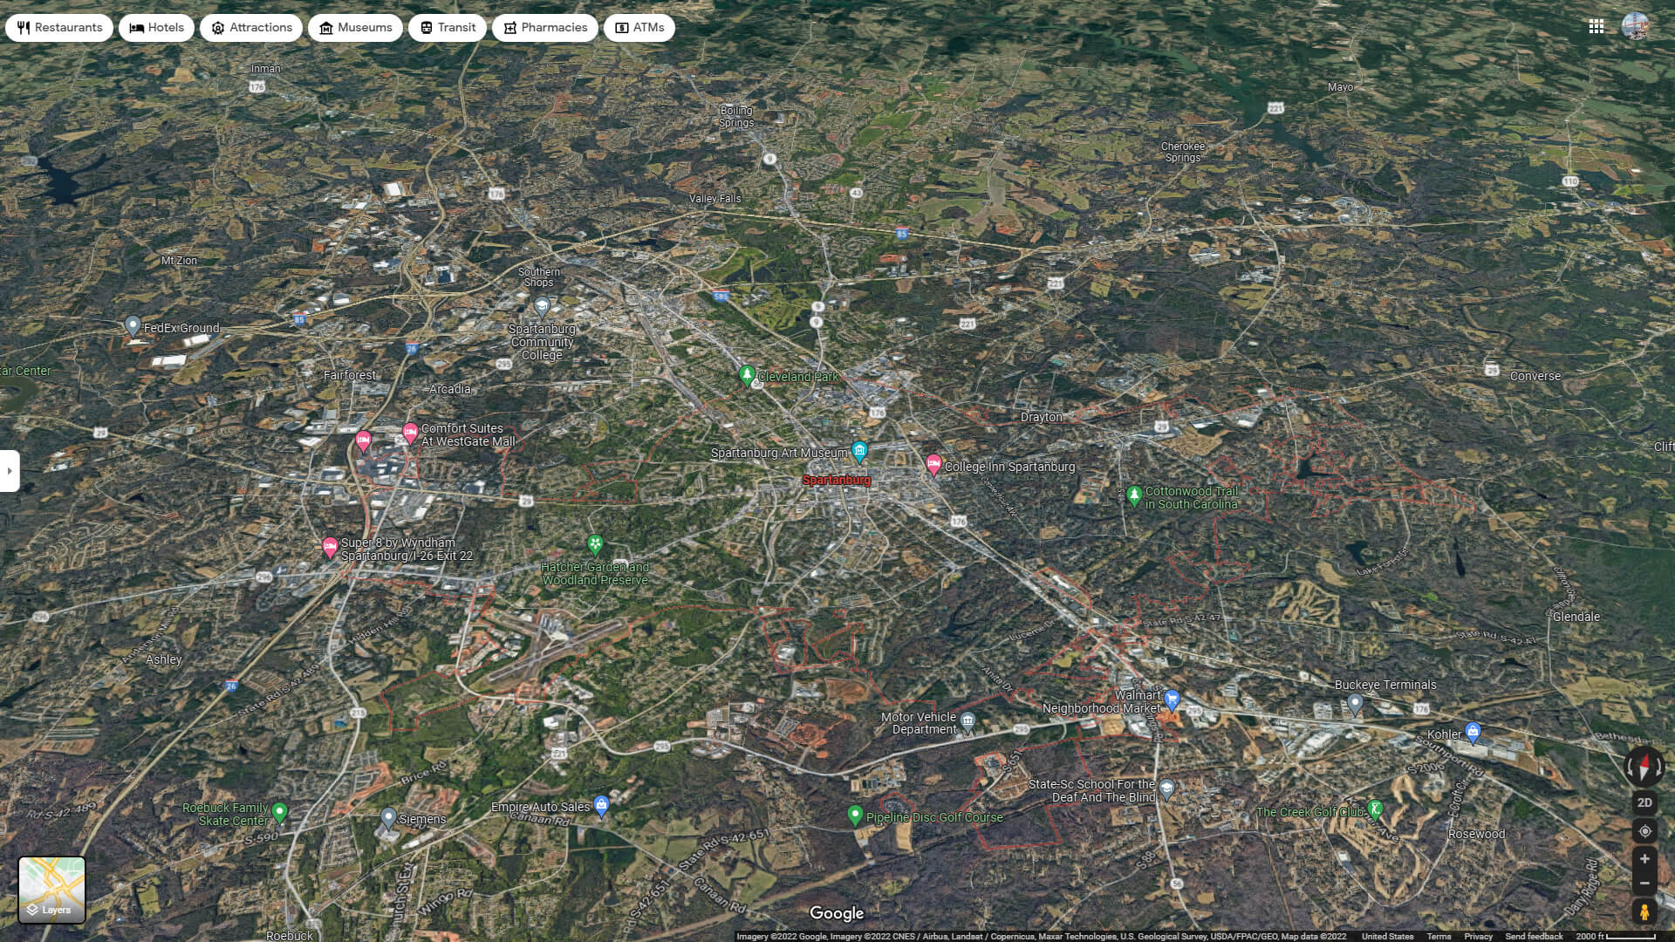
Task: Zoom in using the plus button
Action: point(1644,857)
